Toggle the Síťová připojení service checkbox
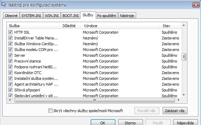The width and height of the screenshot is (201, 125). click(x=10, y=90)
